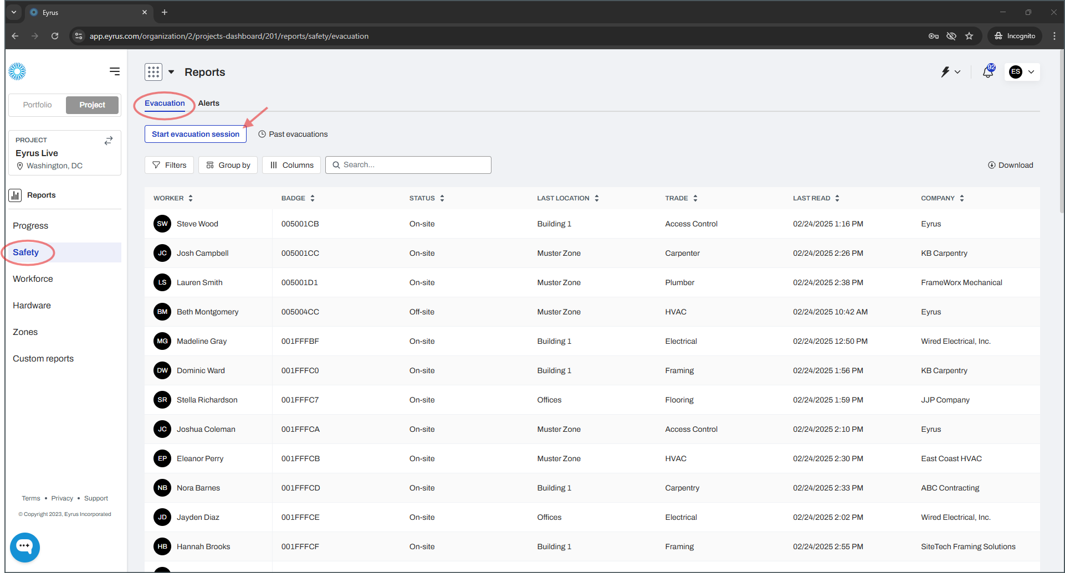Click the Reports bar chart icon
This screenshot has height=573, width=1065.
click(x=15, y=195)
